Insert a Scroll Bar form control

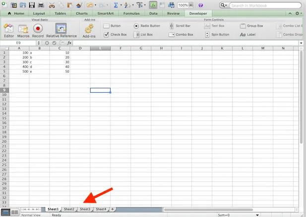(x=180, y=26)
